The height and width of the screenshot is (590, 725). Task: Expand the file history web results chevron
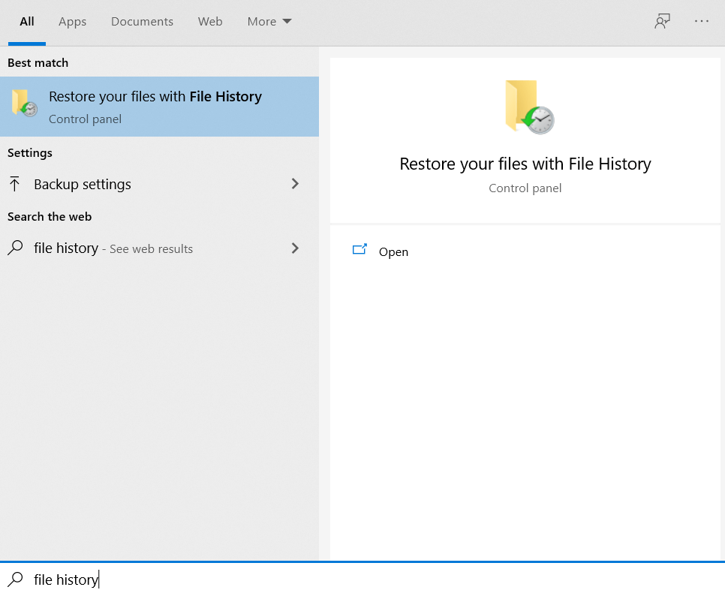click(295, 248)
